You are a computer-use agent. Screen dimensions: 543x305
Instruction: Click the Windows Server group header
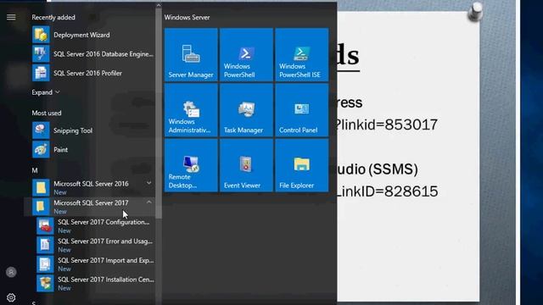point(187,17)
